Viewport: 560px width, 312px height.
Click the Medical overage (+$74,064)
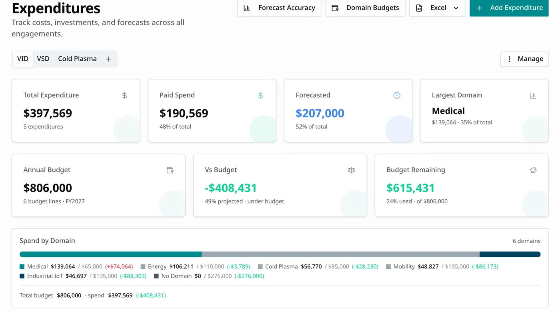pyautogui.click(x=119, y=267)
